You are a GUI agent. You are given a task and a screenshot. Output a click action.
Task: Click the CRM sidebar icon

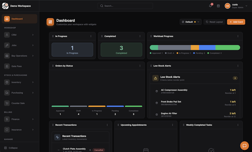tap(7, 35)
